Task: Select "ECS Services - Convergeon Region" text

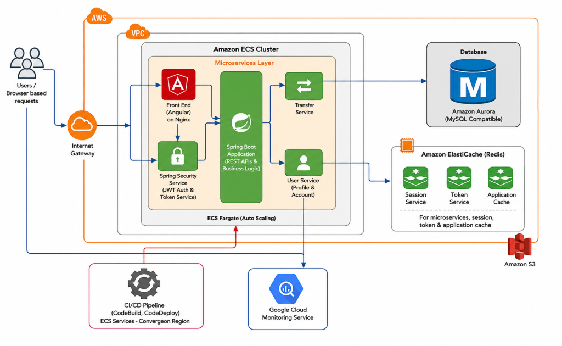Action: pyautogui.click(x=145, y=321)
